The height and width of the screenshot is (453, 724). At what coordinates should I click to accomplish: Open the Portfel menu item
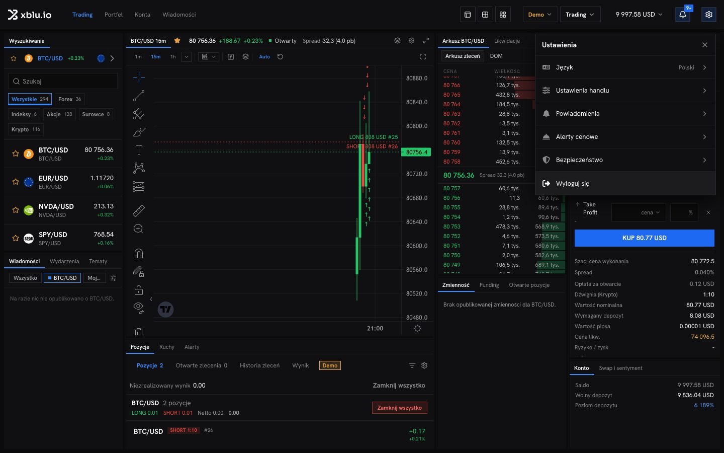click(114, 15)
